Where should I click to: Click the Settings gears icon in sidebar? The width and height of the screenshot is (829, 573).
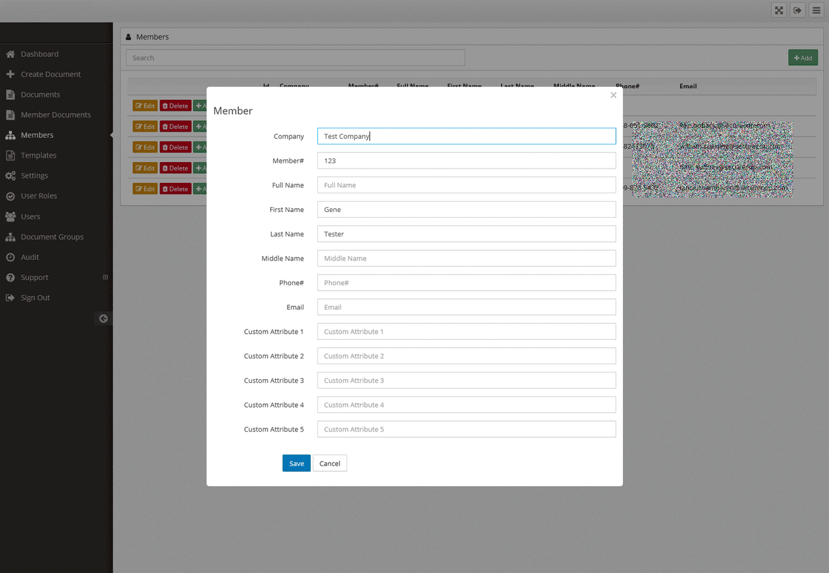pos(10,176)
